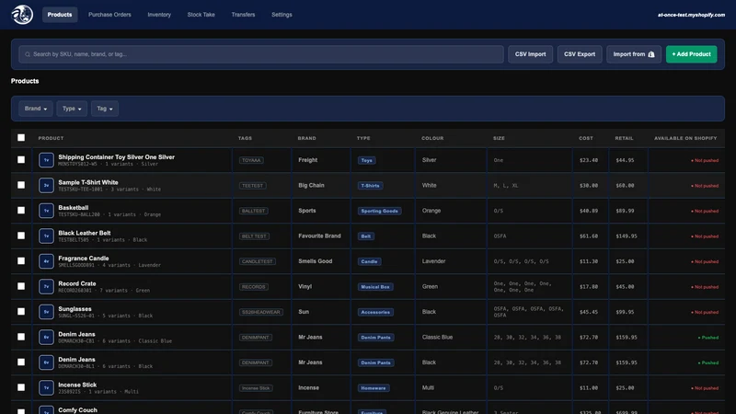
Task: Click the Cost column header
Action: (586, 138)
